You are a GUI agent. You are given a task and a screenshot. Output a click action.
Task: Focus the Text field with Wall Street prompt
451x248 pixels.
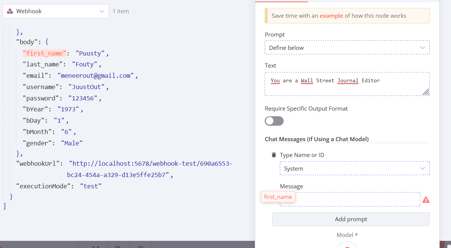pyautogui.click(x=347, y=84)
